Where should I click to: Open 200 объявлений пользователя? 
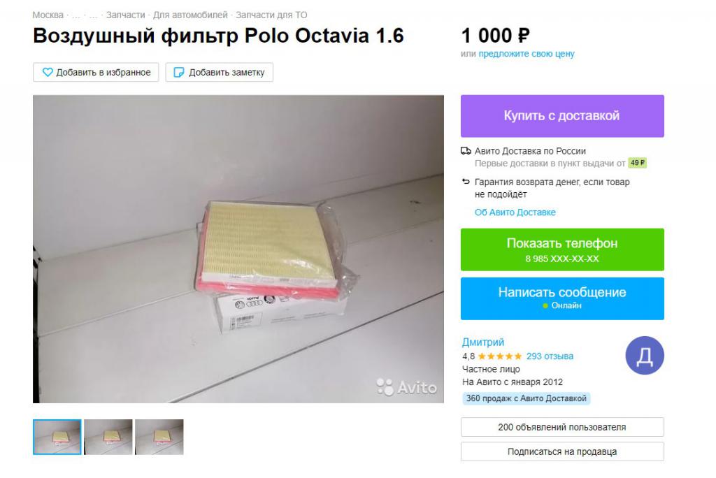[562, 427]
